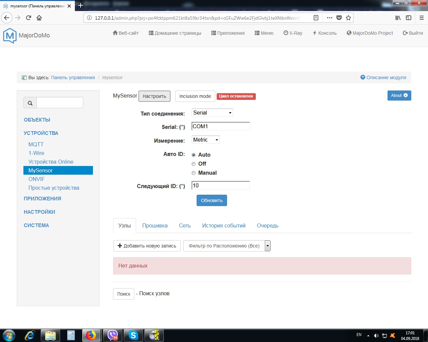Switch to Сеть tab
The width and height of the screenshot is (428, 342).
[185, 226]
